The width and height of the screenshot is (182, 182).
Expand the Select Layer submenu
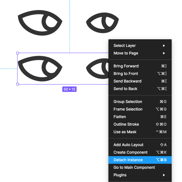pyautogui.click(x=140, y=46)
